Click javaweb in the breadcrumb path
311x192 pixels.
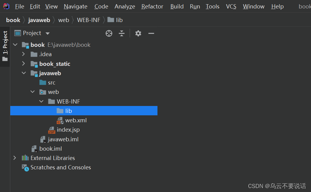39,20
